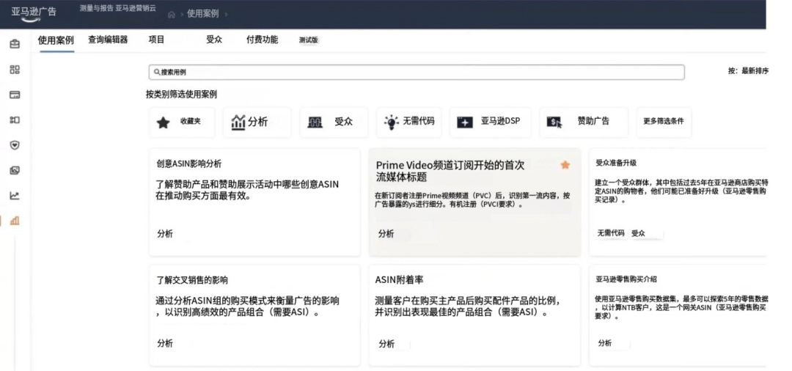The image size is (792, 371).
Task: Click the 按类别筛选使用案例 heading
Action: tap(181, 95)
